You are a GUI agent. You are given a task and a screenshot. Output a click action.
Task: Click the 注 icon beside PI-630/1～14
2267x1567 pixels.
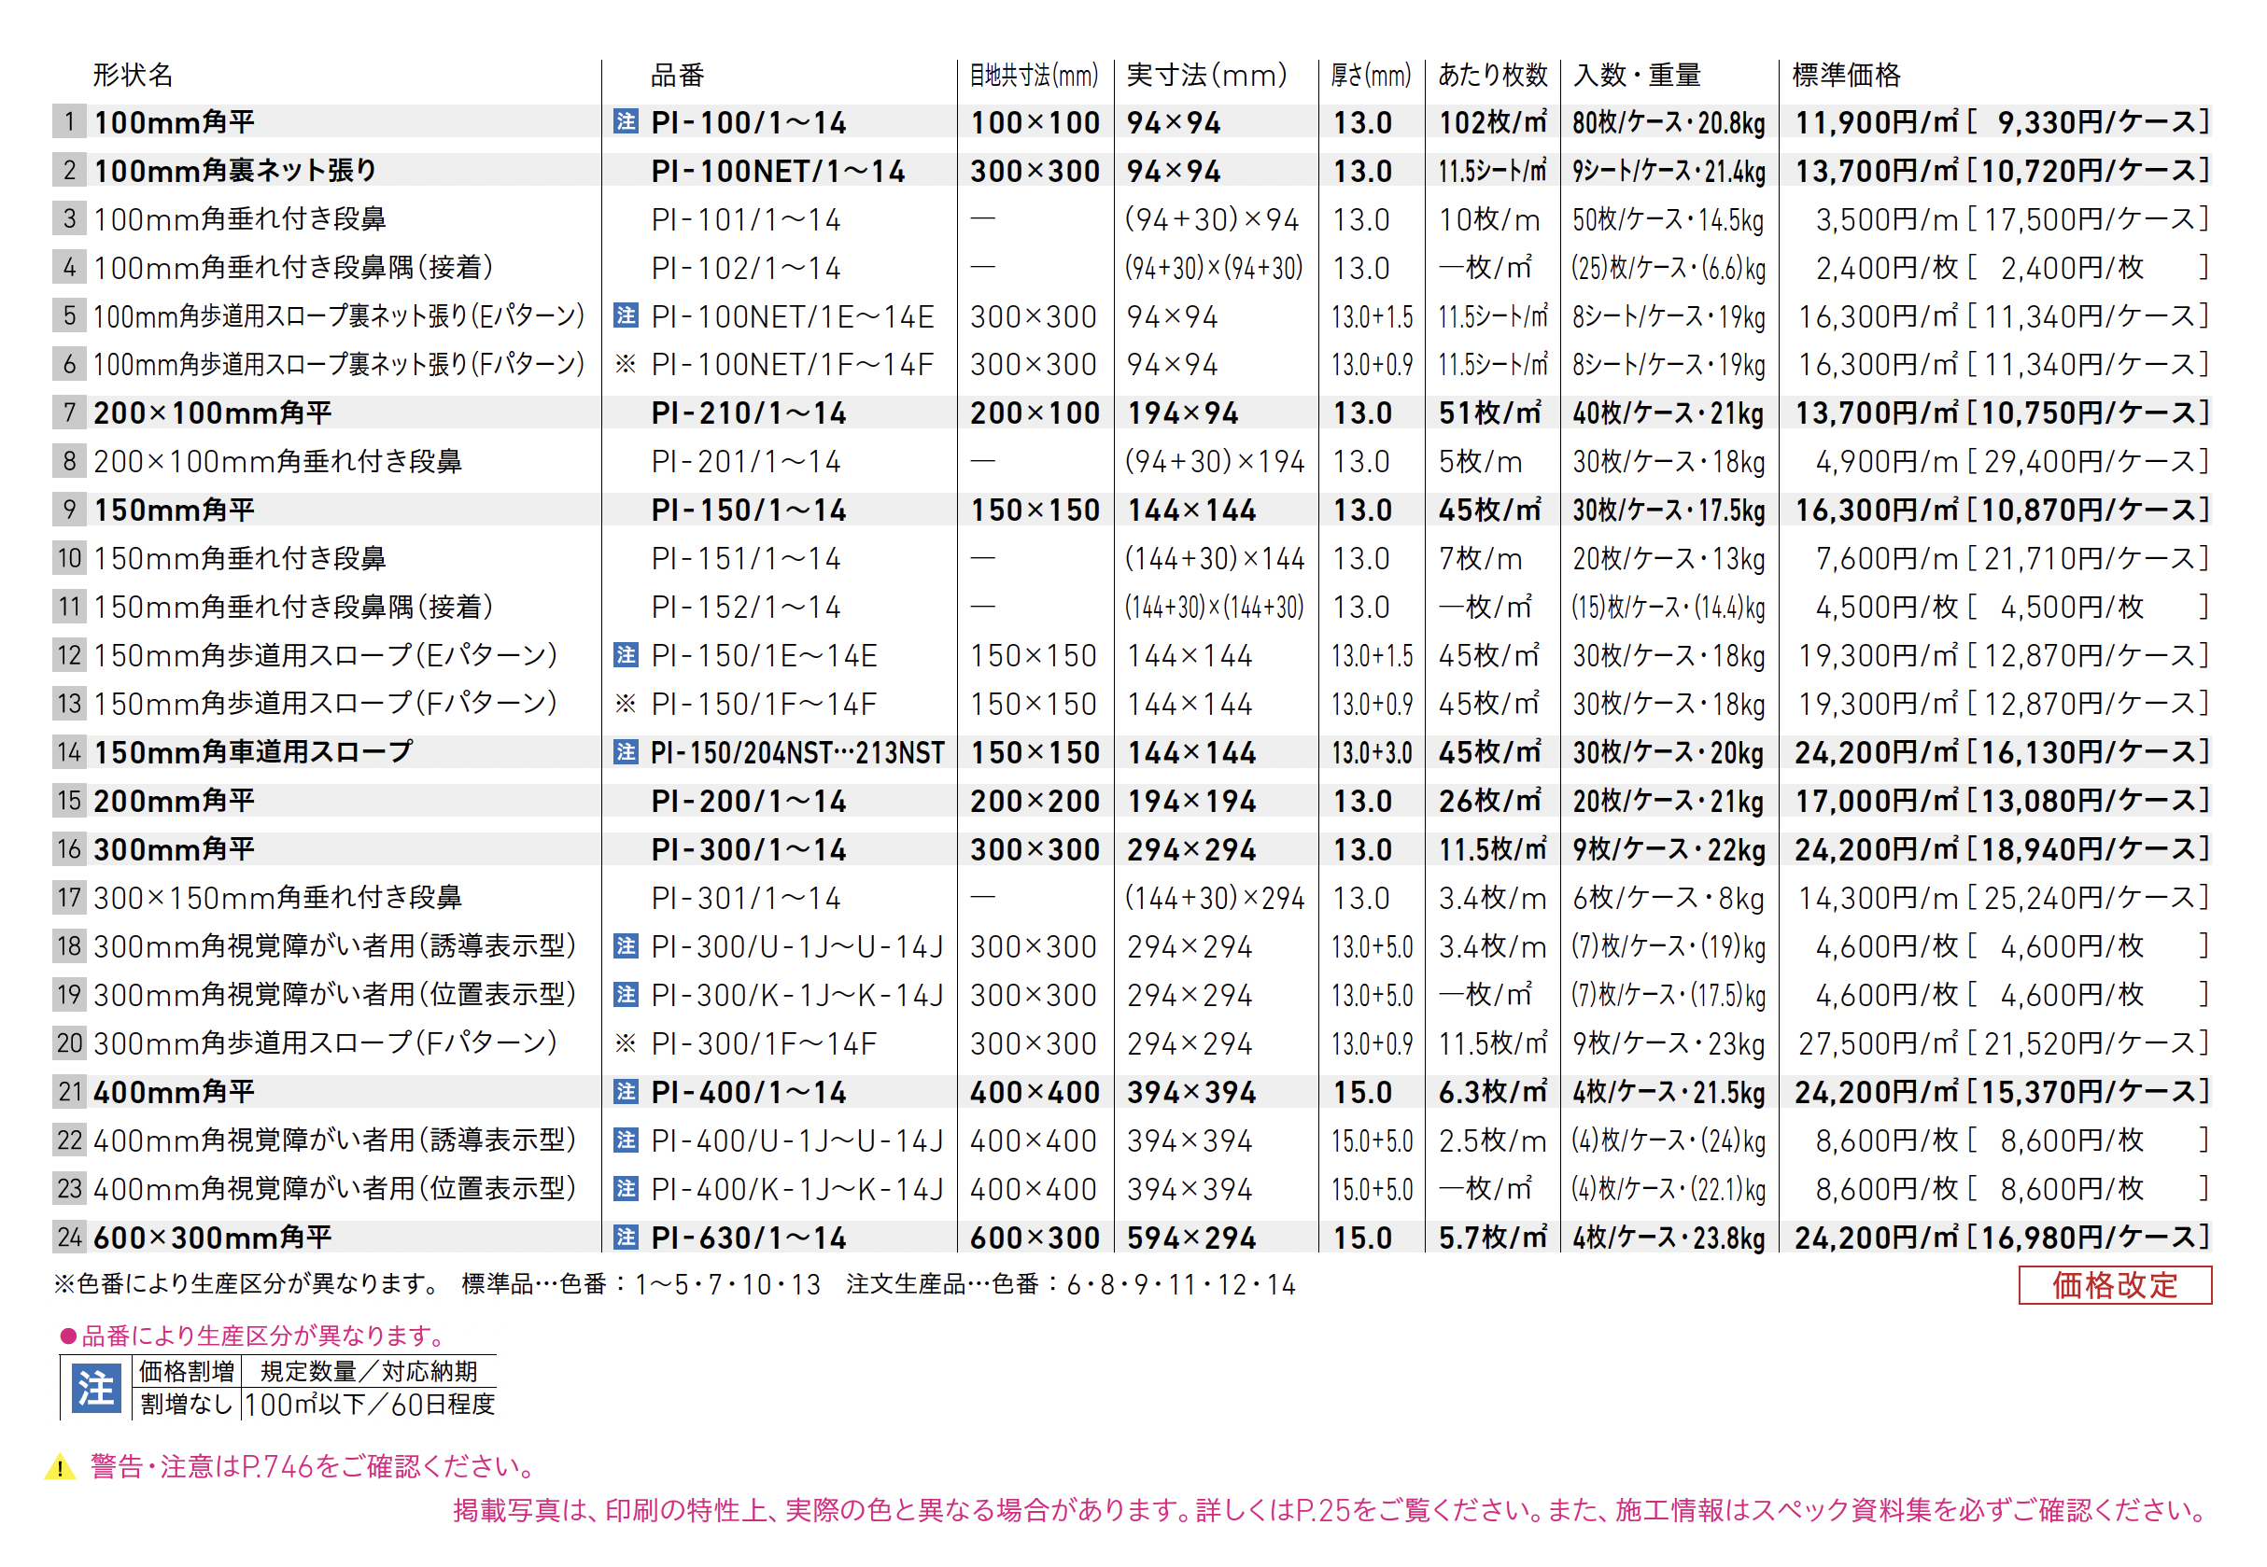(x=625, y=1238)
